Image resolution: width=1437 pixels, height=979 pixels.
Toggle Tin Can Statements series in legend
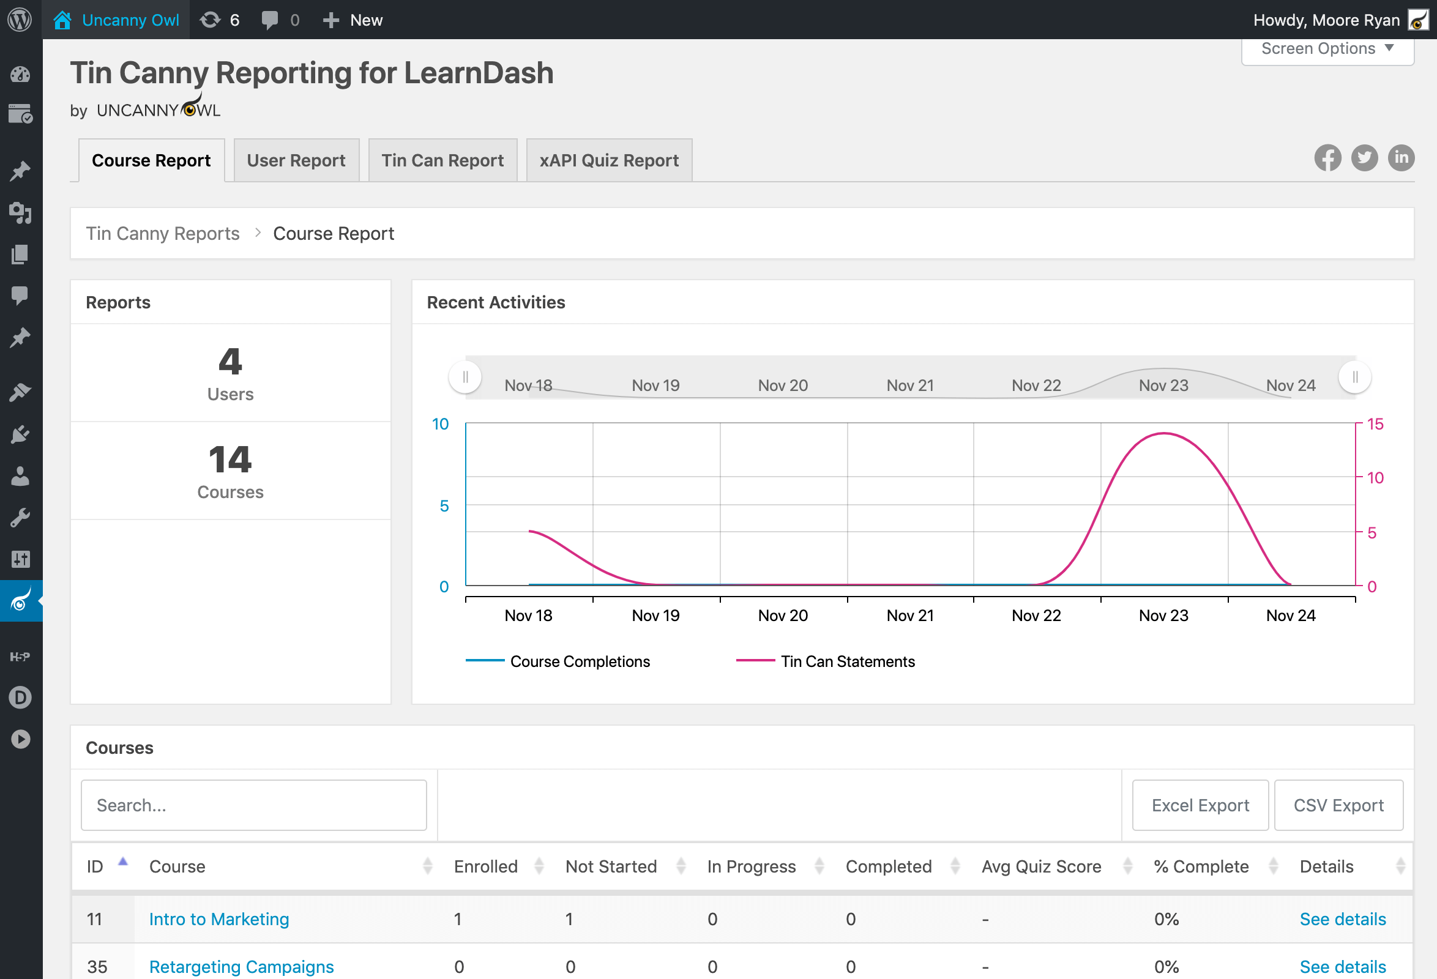point(847,661)
